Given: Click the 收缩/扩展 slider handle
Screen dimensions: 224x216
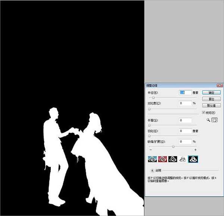Looking at the screenshot, I should click(x=173, y=146).
